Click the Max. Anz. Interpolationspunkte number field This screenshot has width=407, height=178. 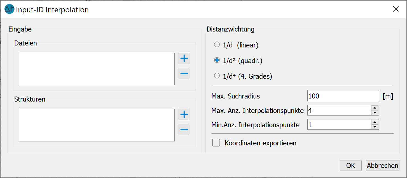pos(339,110)
